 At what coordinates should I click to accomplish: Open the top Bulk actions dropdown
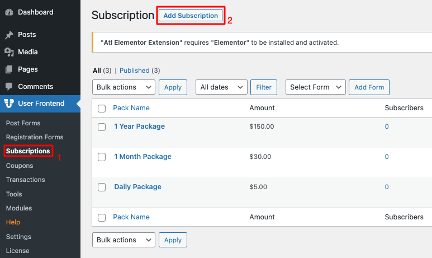pyautogui.click(x=124, y=87)
